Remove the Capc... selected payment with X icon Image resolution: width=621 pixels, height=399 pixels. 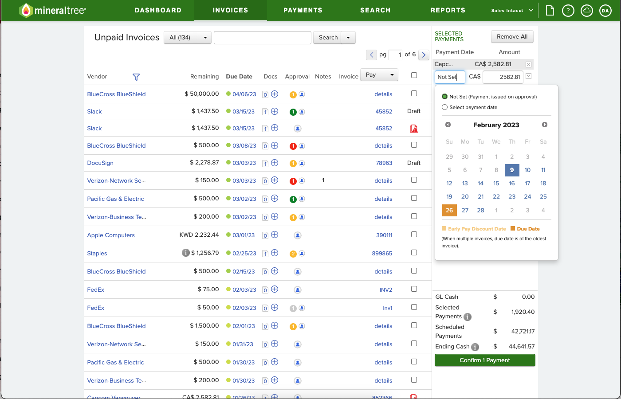528,64
